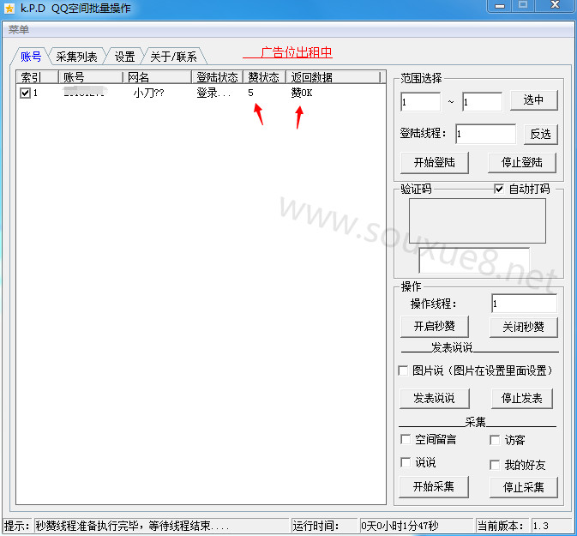Viewport: 577px width, 536px height.
Task: Check the 我的好友 checkbox
Action: [x=495, y=465]
